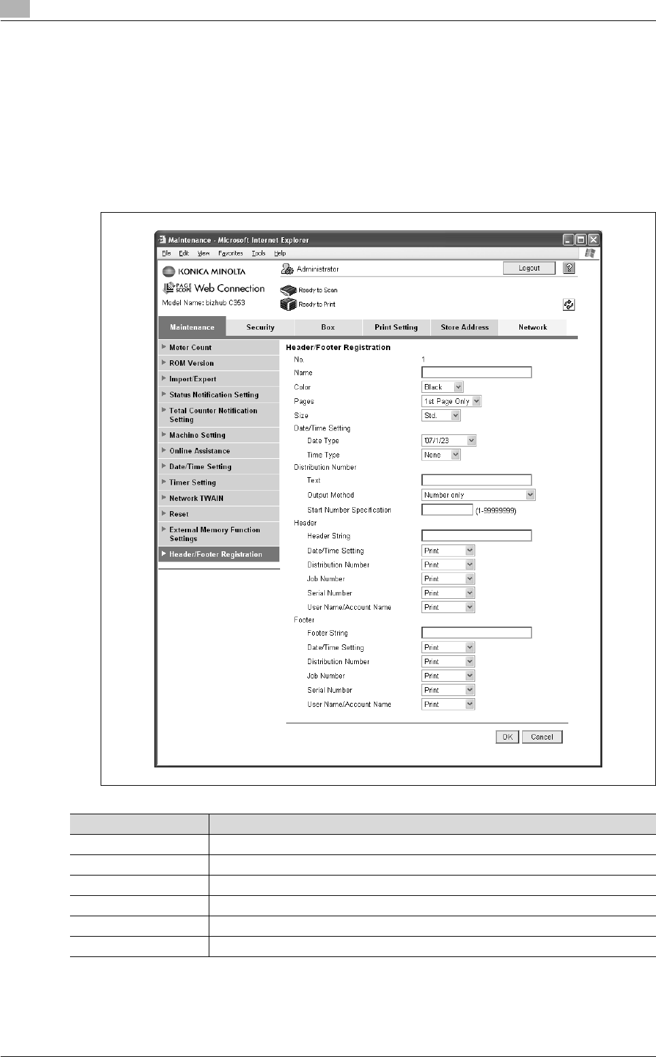Open the Pages dropdown set to 1st Page Only
The height and width of the screenshot is (1057, 656).
click(451, 401)
